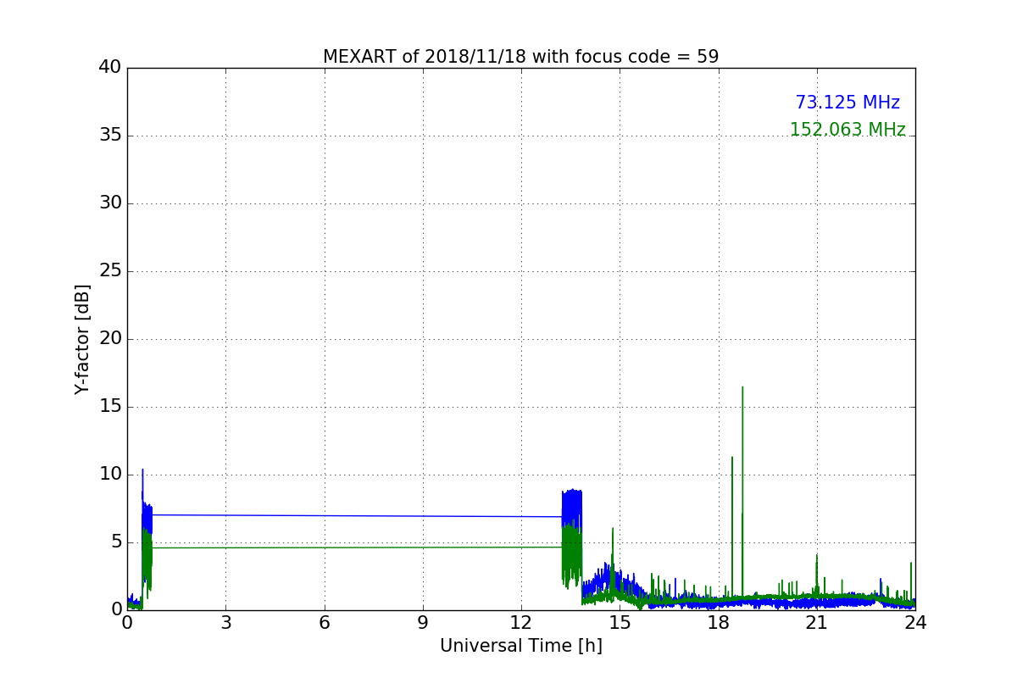Click y-axis tick label 10

pos(109,475)
